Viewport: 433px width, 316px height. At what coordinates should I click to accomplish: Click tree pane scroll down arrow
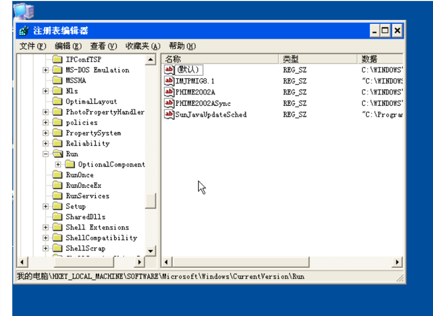pos(150,251)
